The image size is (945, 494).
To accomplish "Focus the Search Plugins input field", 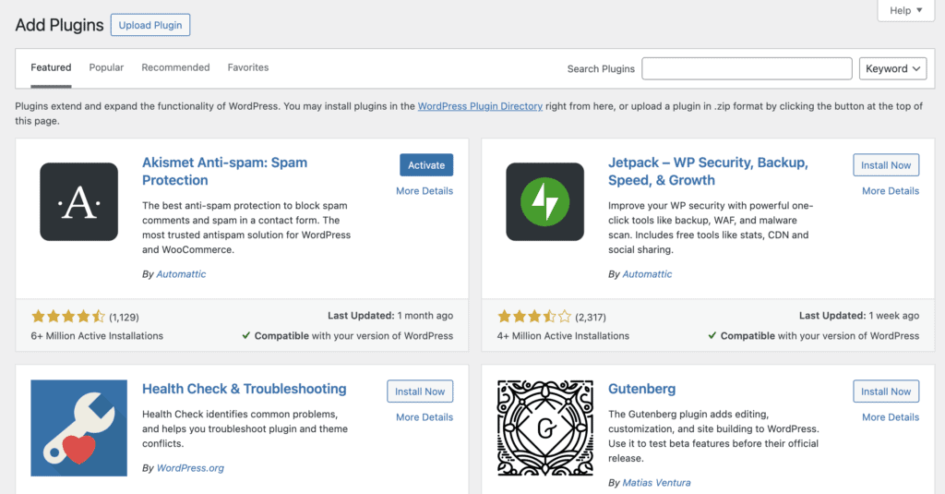I will coord(747,68).
